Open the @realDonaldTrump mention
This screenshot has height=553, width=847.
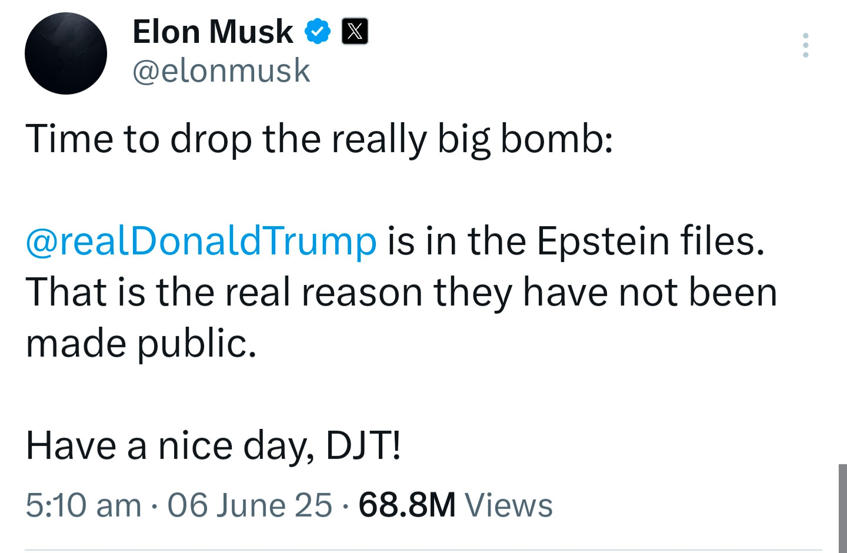click(201, 241)
